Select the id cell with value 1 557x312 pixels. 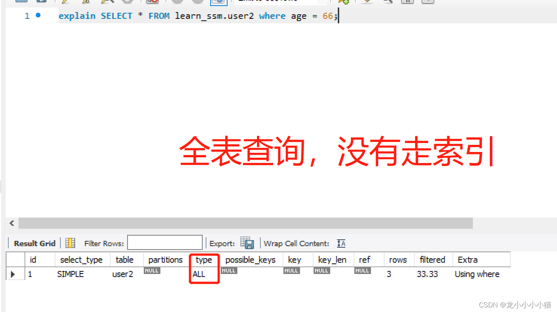click(40, 274)
